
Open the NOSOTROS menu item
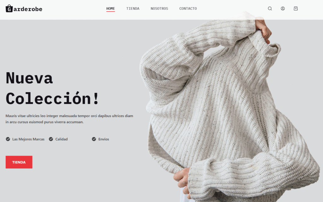(159, 9)
